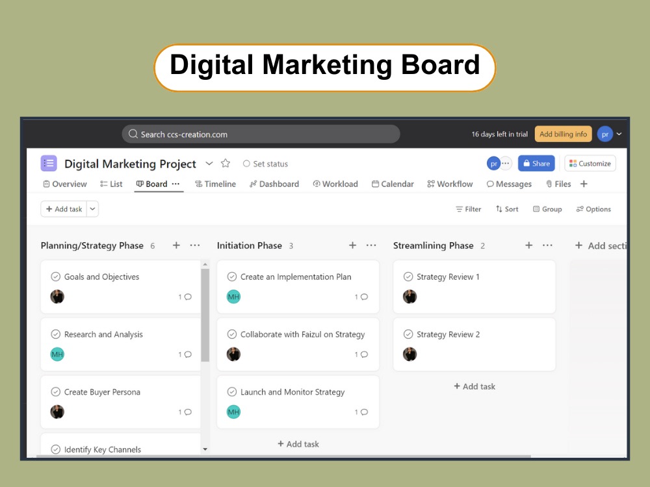
Task: Mark Goals and Objectives complete
Action: [x=55, y=277]
